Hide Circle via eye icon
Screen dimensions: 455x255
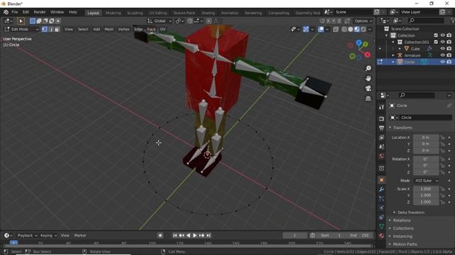click(442, 62)
